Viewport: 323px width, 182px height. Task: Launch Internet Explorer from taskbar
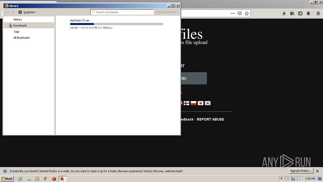click(x=20, y=179)
